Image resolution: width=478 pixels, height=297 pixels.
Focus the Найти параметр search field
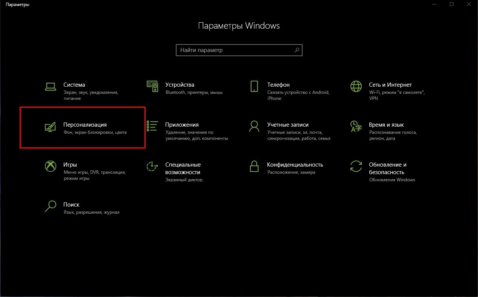tap(239, 50)
